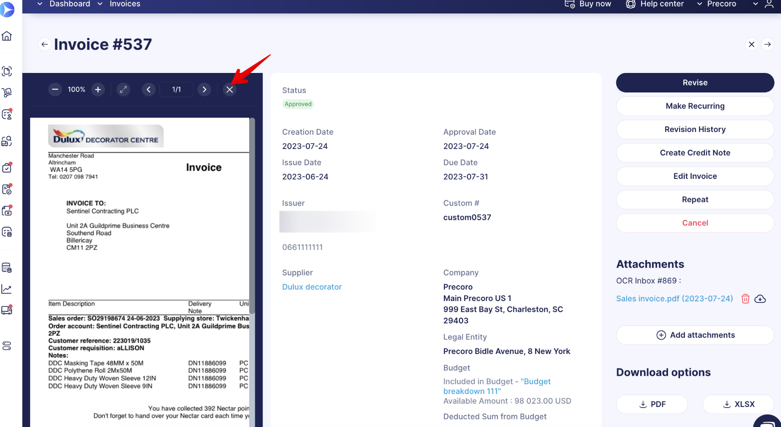Open the Dashboard menu item
Viewport: 781px width, 427px height.
pyautogui.click(x=70, y=4)
